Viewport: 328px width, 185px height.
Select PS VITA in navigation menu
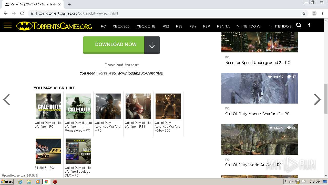point(223,26)
